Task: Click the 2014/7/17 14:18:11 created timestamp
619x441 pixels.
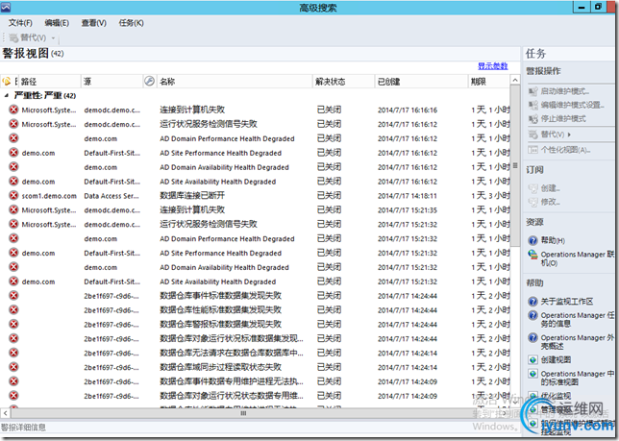Action: coord(408,196)
